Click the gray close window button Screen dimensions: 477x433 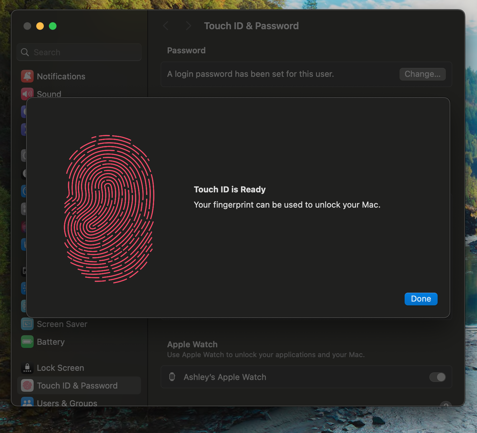(x=27, y=26)
